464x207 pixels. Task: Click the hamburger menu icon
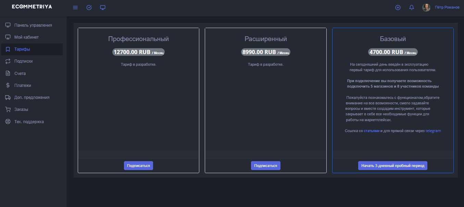point(75,8)
